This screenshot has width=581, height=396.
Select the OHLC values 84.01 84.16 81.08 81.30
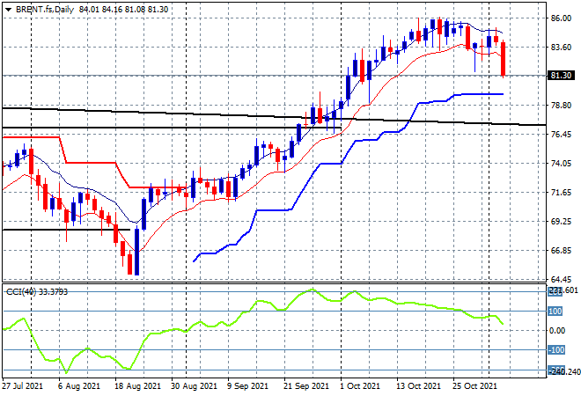pyautogui.click(x=123, y=10)
